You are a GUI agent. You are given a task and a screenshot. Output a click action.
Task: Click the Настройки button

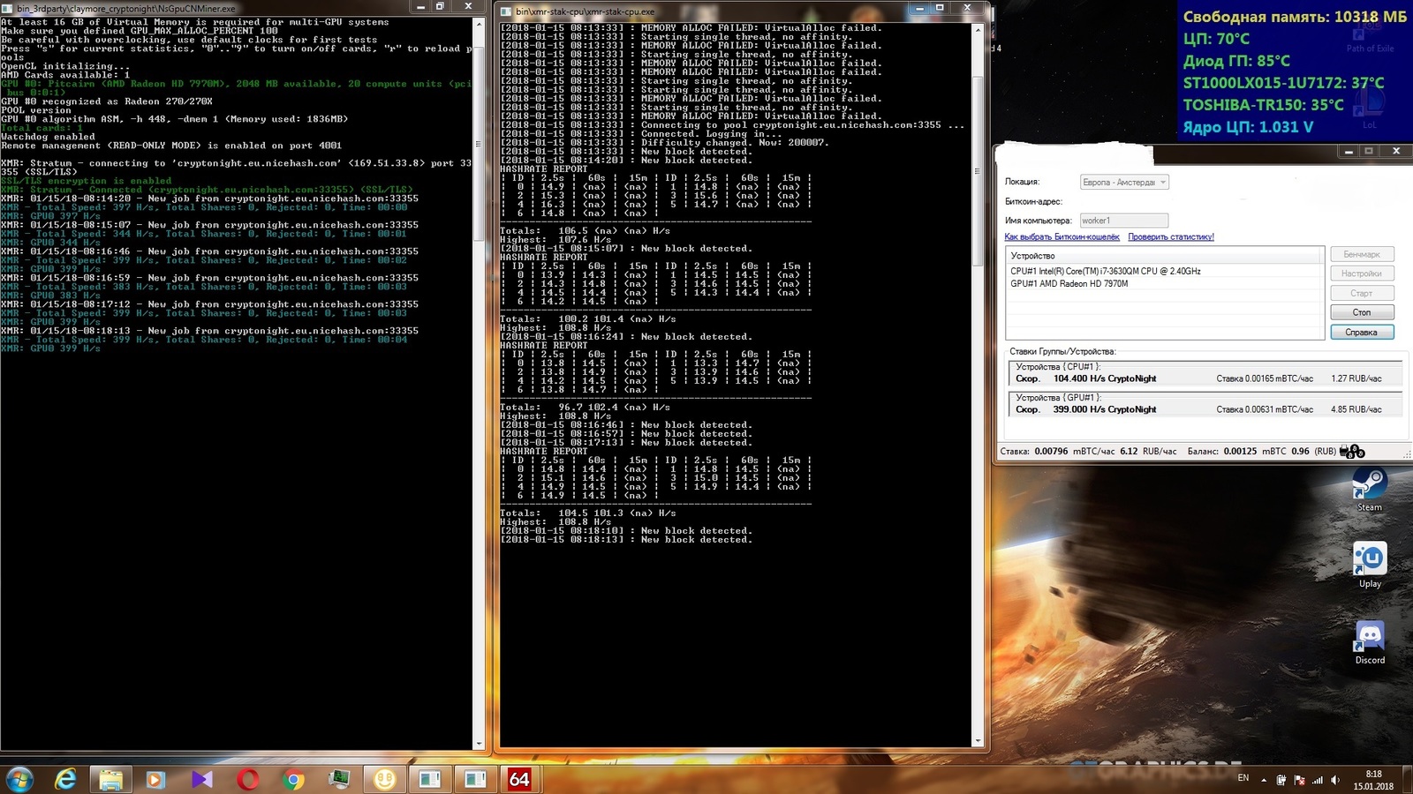pos(1362,273)
